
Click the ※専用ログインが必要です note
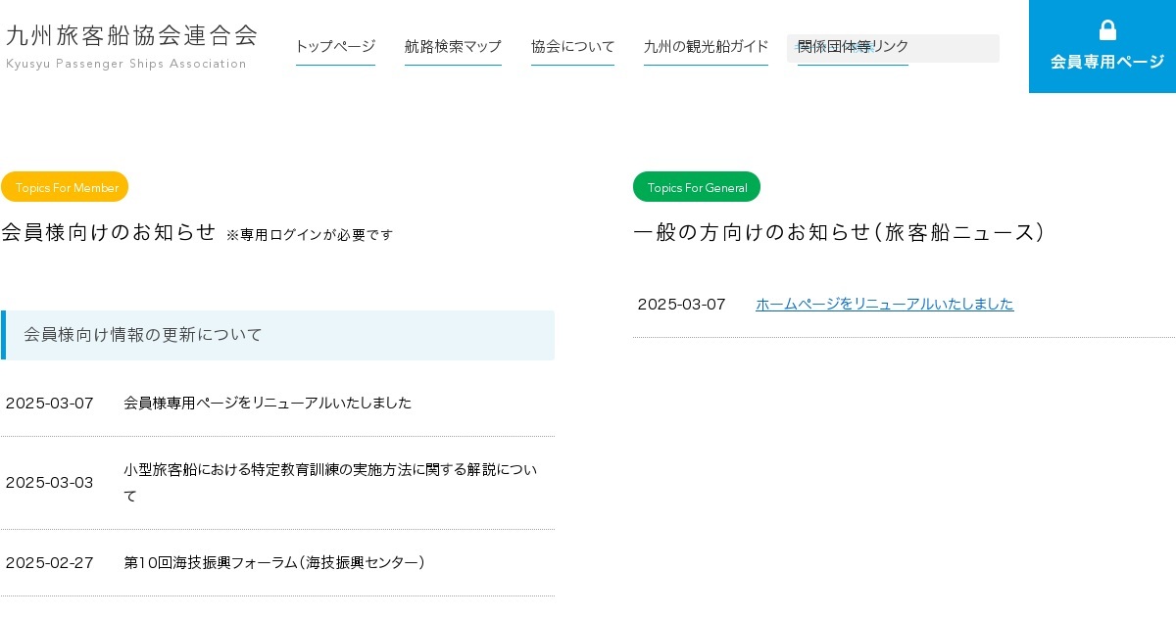[x=309, y=235]
